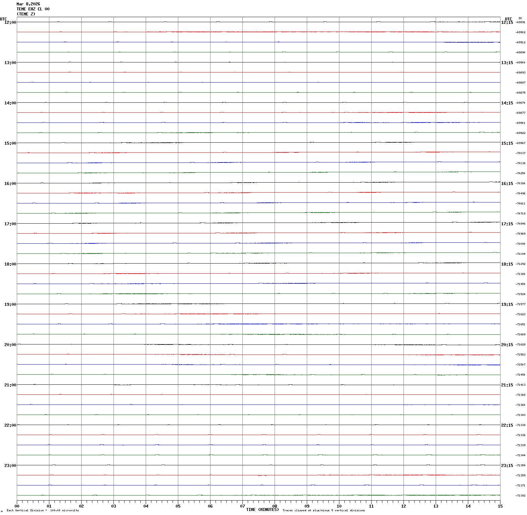Click the 15 minute tick label
Image resolution: width=527 pixels, height=515 pixels.
click(500, 506)
